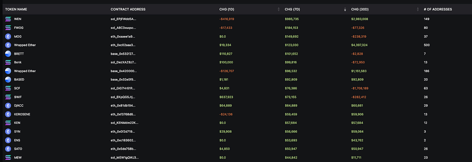Viewport: 472px width, 162px height.
Task: Click WEN's 7D change value $985,735
Action: (291, 19)
